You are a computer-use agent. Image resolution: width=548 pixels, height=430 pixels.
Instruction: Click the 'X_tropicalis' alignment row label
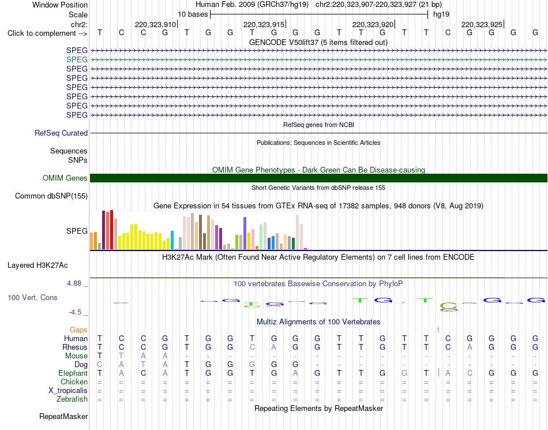[x=68, y=391]
